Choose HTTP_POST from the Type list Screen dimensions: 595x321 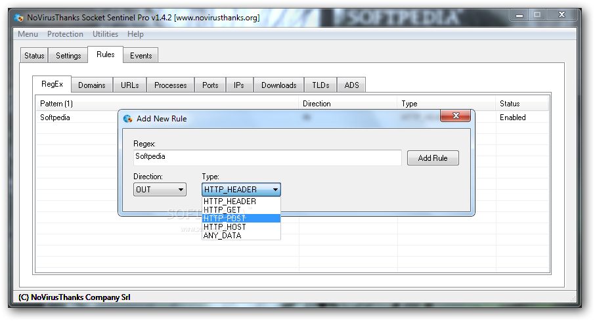point(241,218)
